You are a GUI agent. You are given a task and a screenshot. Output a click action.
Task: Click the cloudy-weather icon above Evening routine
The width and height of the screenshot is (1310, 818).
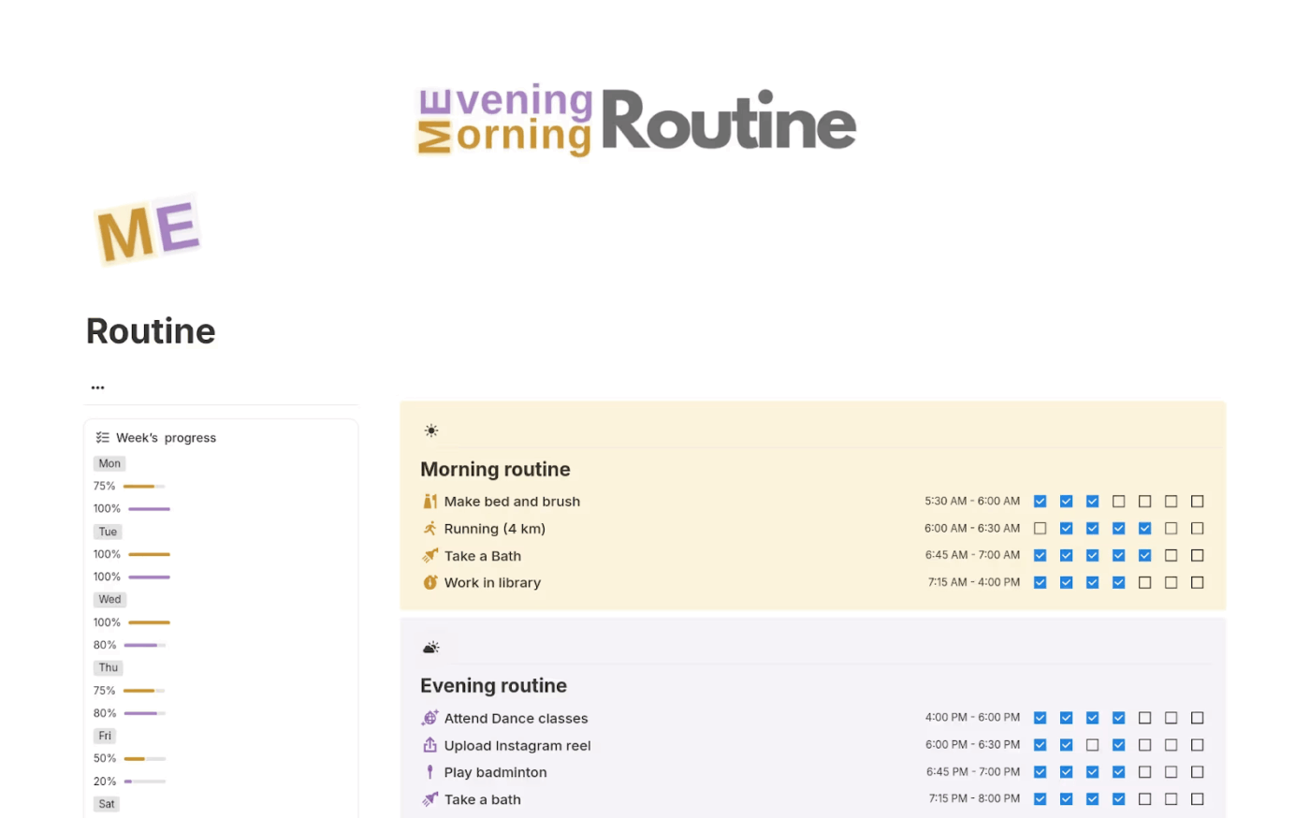pyautogui.click(x=431, y=646)
